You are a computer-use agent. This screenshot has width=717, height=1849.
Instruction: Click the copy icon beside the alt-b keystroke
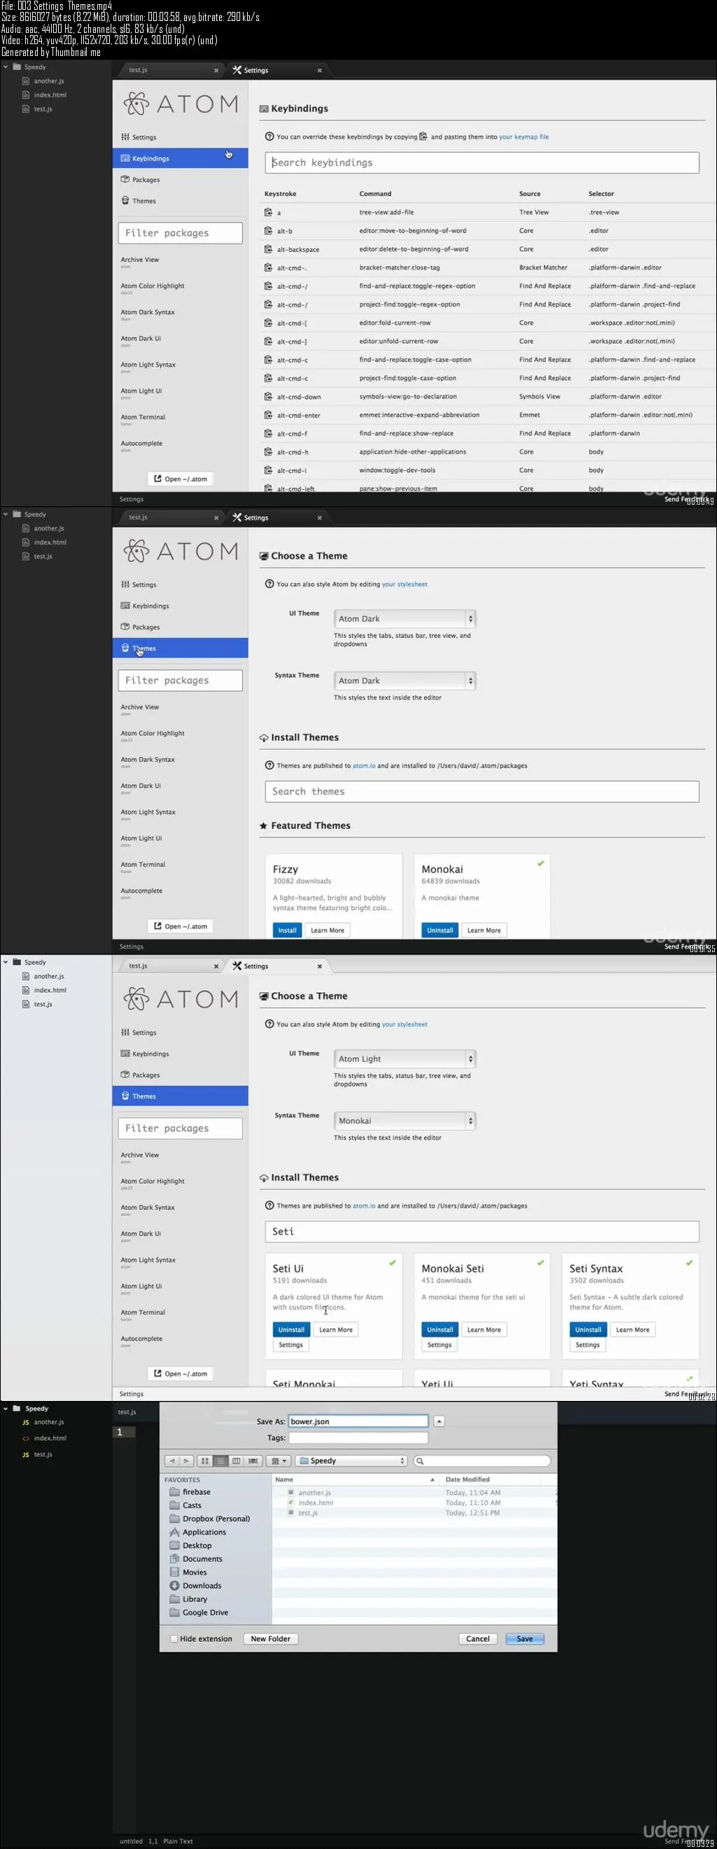click(x=268, y=230)
